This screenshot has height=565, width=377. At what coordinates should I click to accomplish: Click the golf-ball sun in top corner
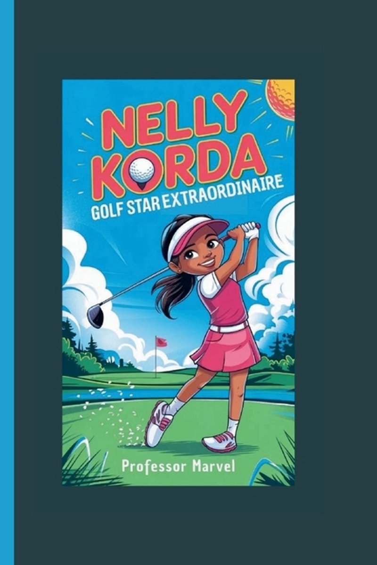point(281,99)
